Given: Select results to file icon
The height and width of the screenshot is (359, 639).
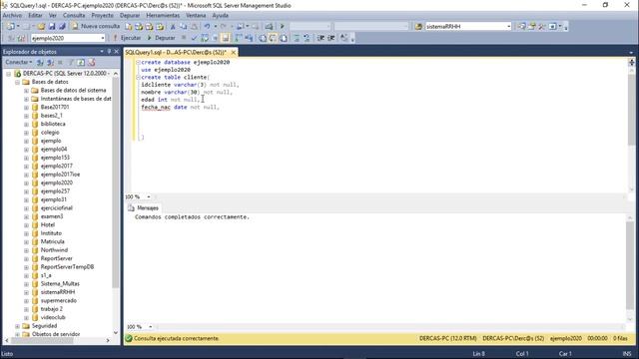Looking at the screenshot, I should click(x=284, y=38).
